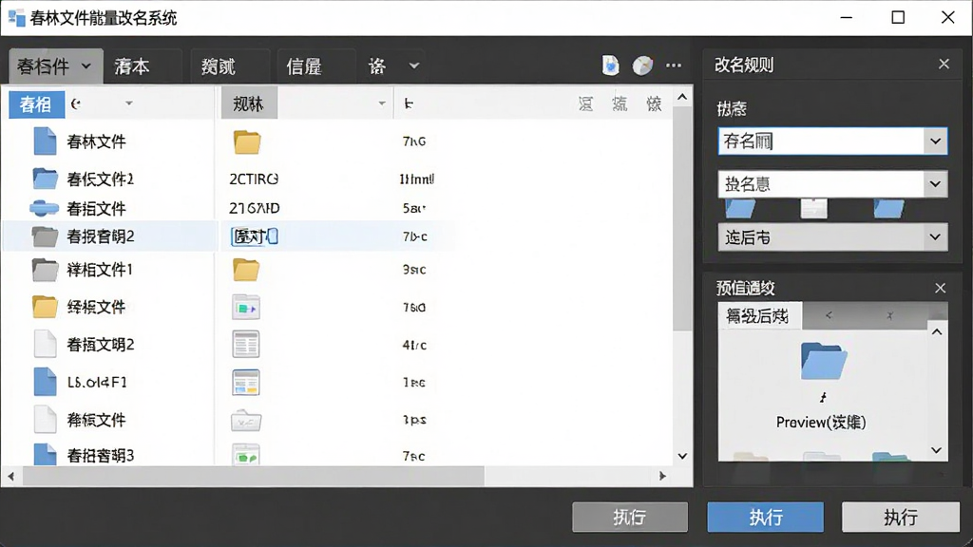The height and width of the screenshot is (547, 973).
Task: Click the vertical scrollbar thumb of the file list
Action: 682,219
